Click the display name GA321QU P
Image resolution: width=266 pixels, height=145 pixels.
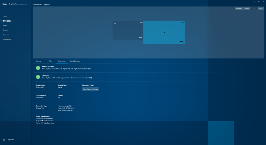click(x=40, y=87)
